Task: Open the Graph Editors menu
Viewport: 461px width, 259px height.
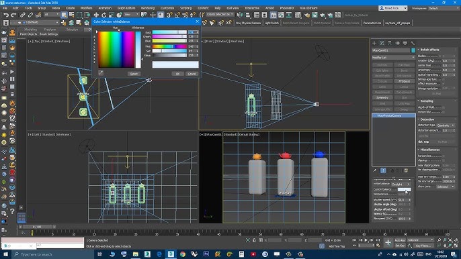Action: (126, 8)
